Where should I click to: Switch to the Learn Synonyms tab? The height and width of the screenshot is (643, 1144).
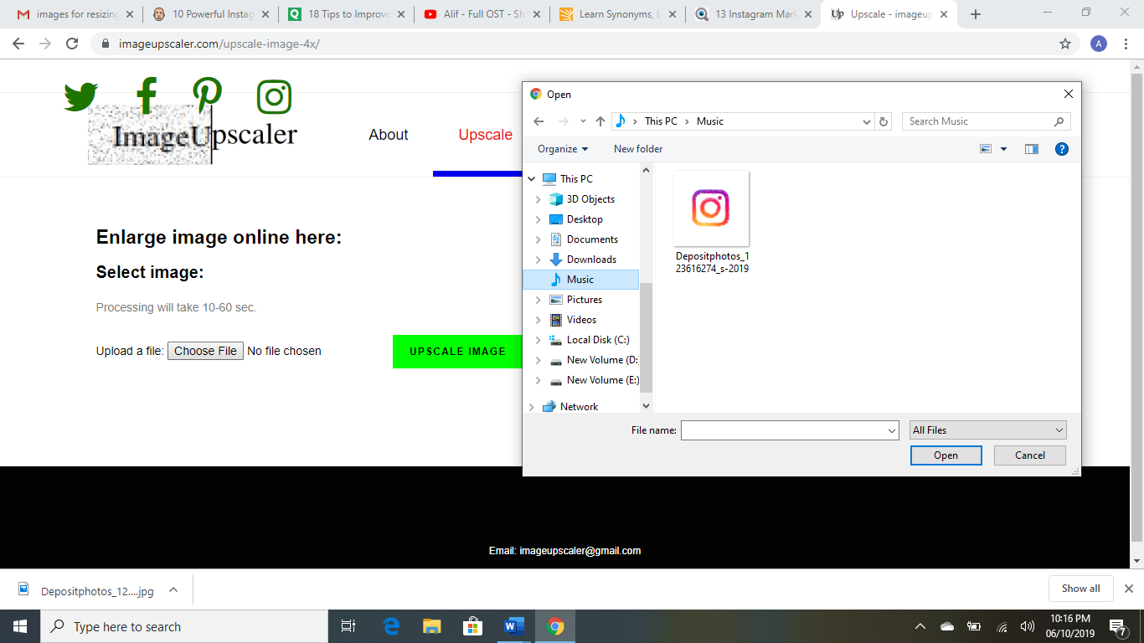click(618, 14)
